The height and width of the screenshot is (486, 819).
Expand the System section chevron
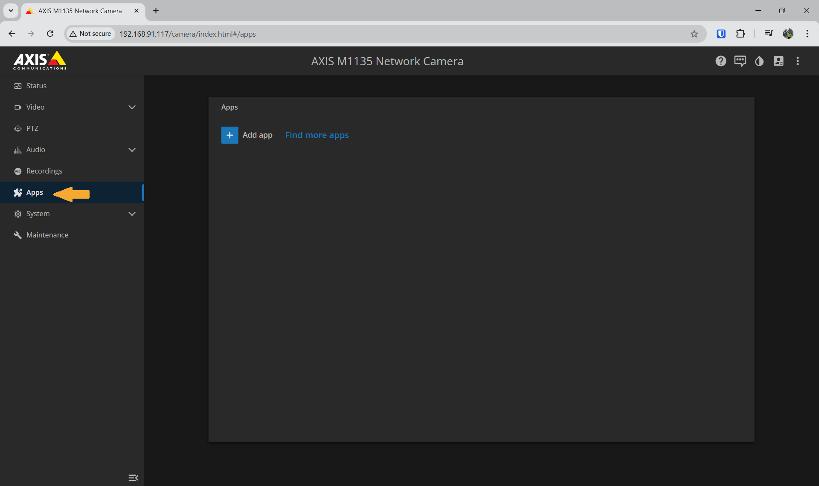tap(132, 214)
